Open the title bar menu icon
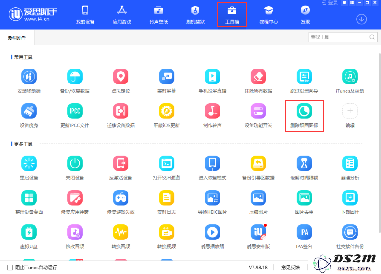This screenshot has height=274, width=381. pos(352,3)
